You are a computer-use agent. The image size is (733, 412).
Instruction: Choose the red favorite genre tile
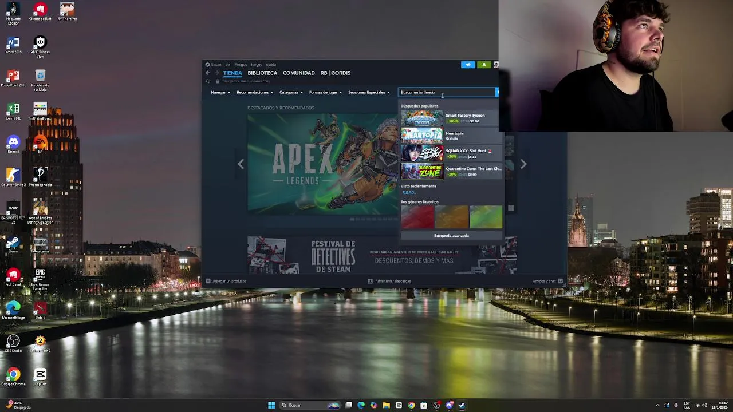(x=417, y=217)
